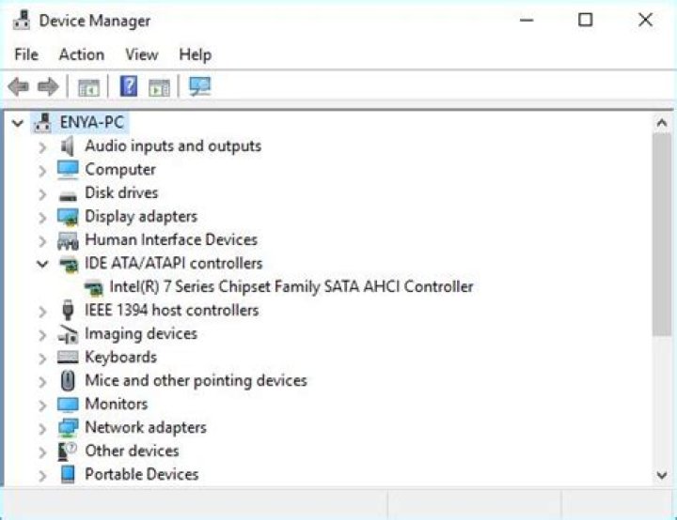Click the Back arrow toolbar icon
Viewport: 677px width, 520px height.
[x=18, y=87]
